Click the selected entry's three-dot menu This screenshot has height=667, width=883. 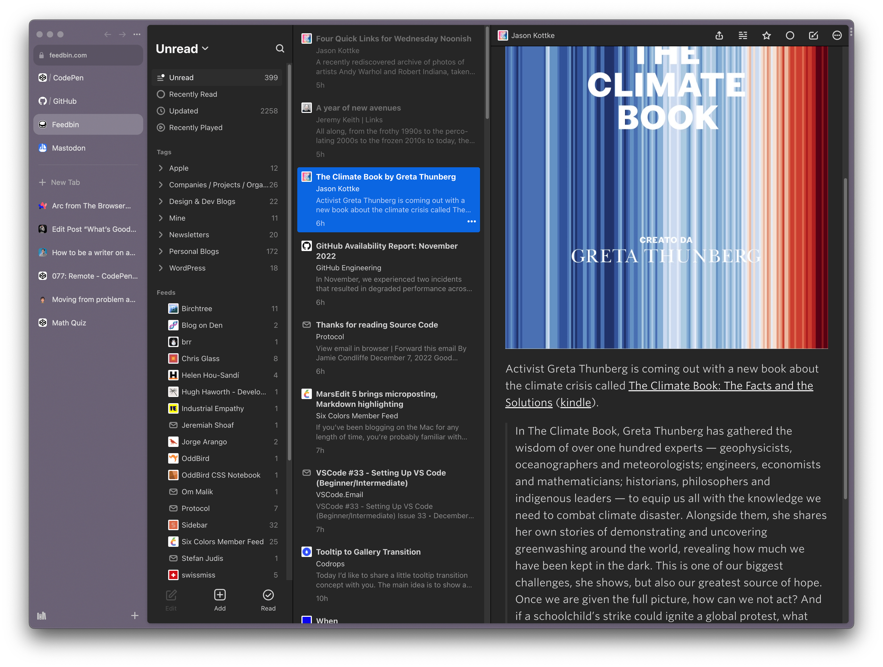click(471, 221)
